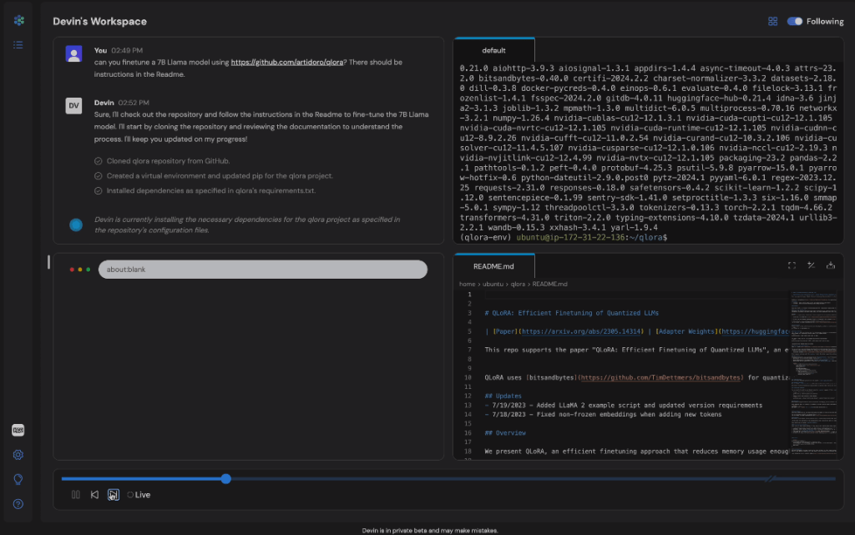The width and height of the screenshot is (855, 535).
Task: Open the github.com/artidoro/qlora link
Action: [x=287, y=63]
